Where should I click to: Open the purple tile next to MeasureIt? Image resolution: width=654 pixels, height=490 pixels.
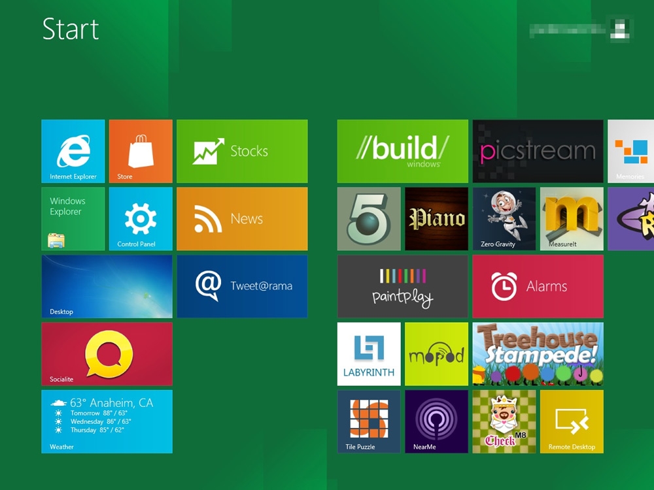630,219
